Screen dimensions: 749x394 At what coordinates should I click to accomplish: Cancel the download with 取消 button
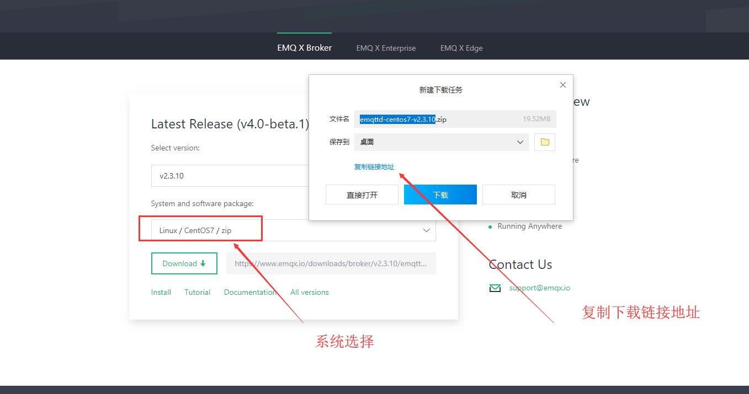pyautogui.click(x=519, y=195)
